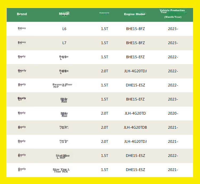Image resolution: width=200 pixels, height=184 pixels.
Task: Click the 'Engine Model' column header
Action: point(135,14)
